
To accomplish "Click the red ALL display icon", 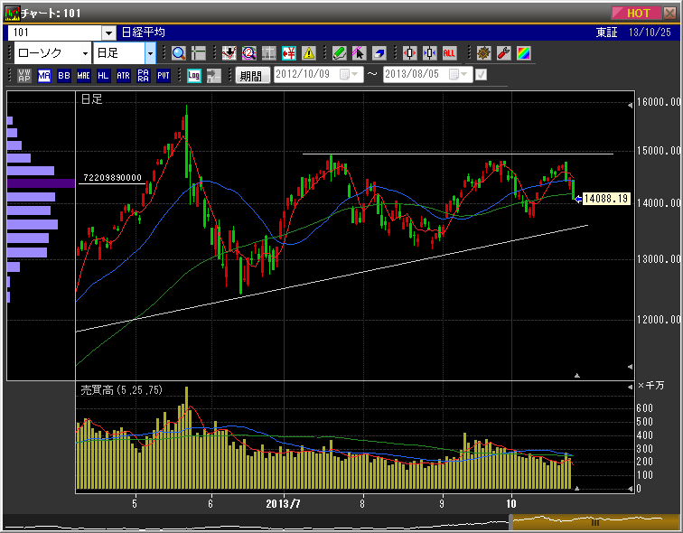I will (x=450, y=53).
